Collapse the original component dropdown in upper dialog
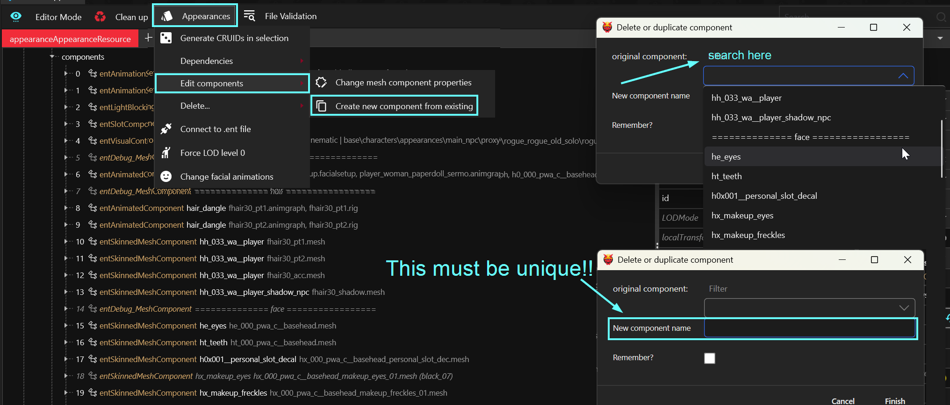 [x=903, y=76]
